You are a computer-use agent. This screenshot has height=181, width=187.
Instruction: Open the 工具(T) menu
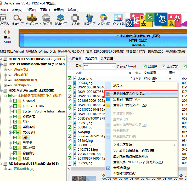pos(45,10)
